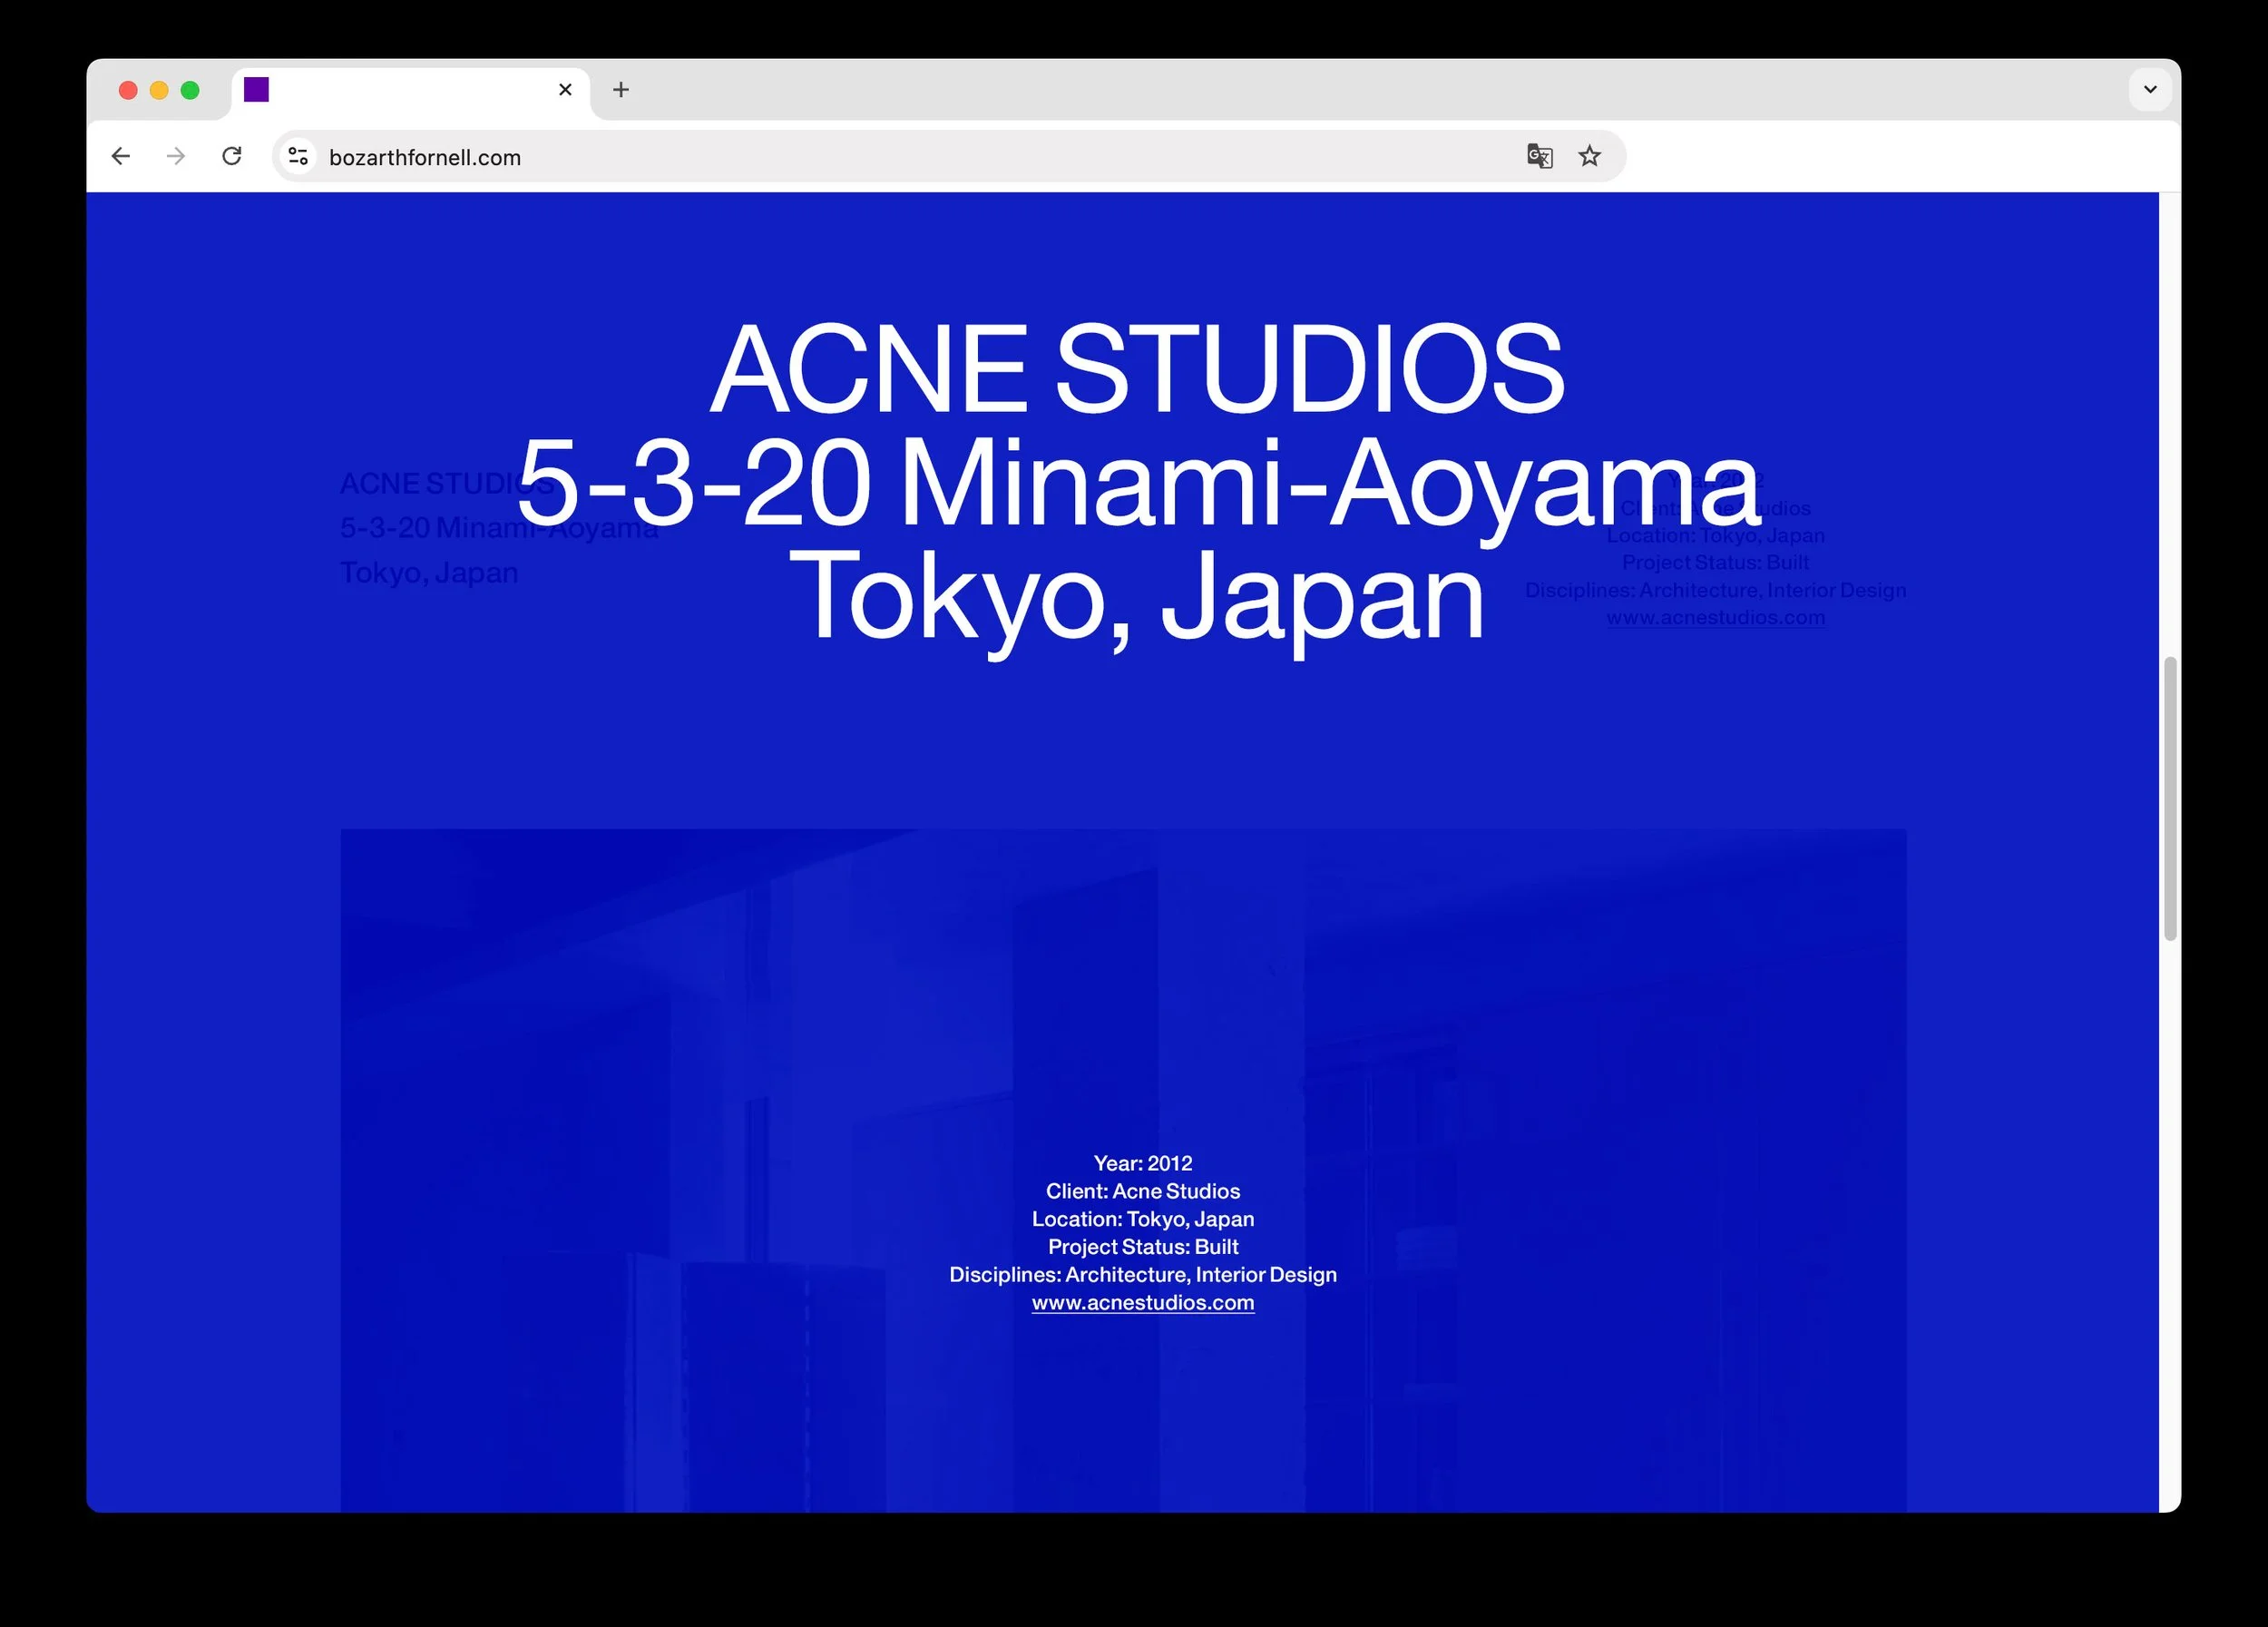Open the white www.acnestudios.com link
The image size is (2268, 1627).
(x=1143, y=1302)
